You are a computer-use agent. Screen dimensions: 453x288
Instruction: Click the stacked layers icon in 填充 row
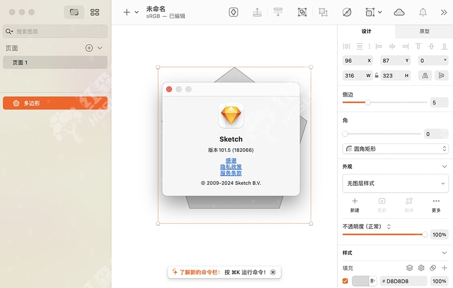point(409,268)
